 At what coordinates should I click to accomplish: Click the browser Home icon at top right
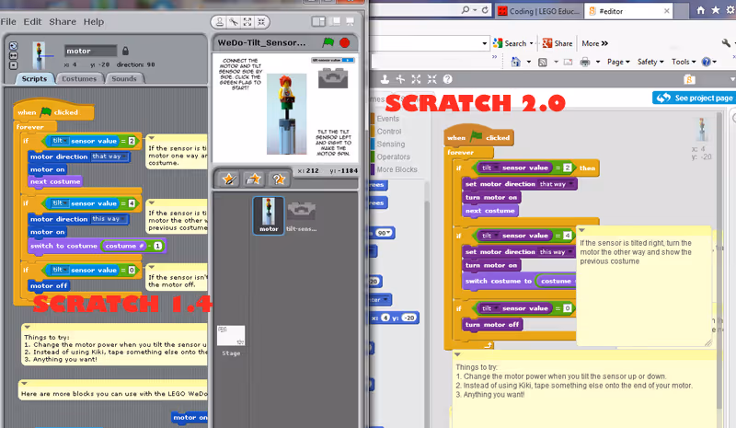pyautogui.click(x=700, y=10)
